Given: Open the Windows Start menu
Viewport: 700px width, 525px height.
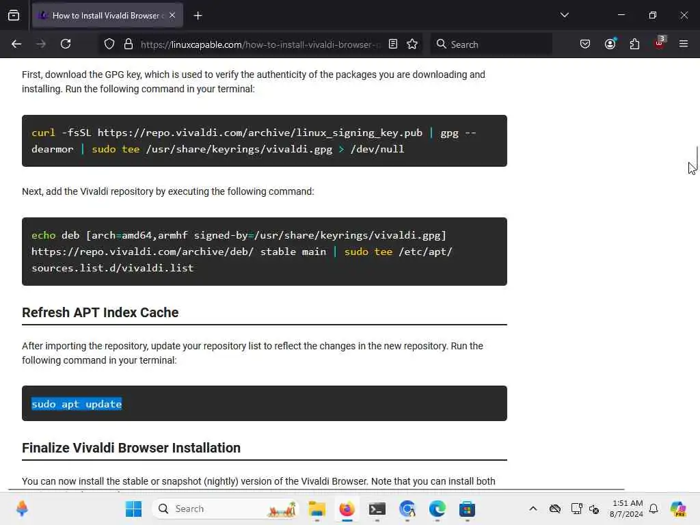Looking at the screenshot, I should coord(133,509).
